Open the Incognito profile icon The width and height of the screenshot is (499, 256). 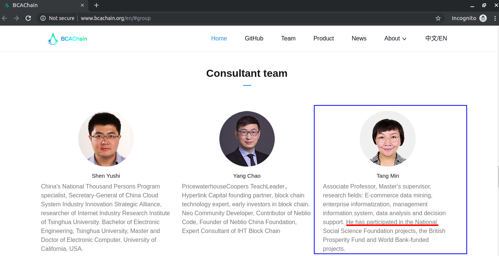[x=483, y=18]
